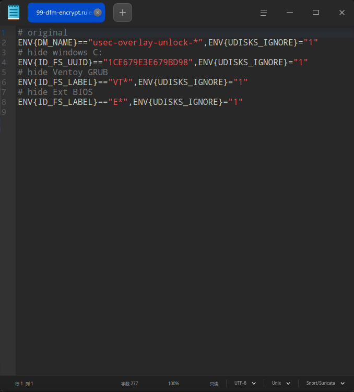Click ENV{UDISKS_IGNORE} on line 8

pyautogui.click(x=178, y=102)
